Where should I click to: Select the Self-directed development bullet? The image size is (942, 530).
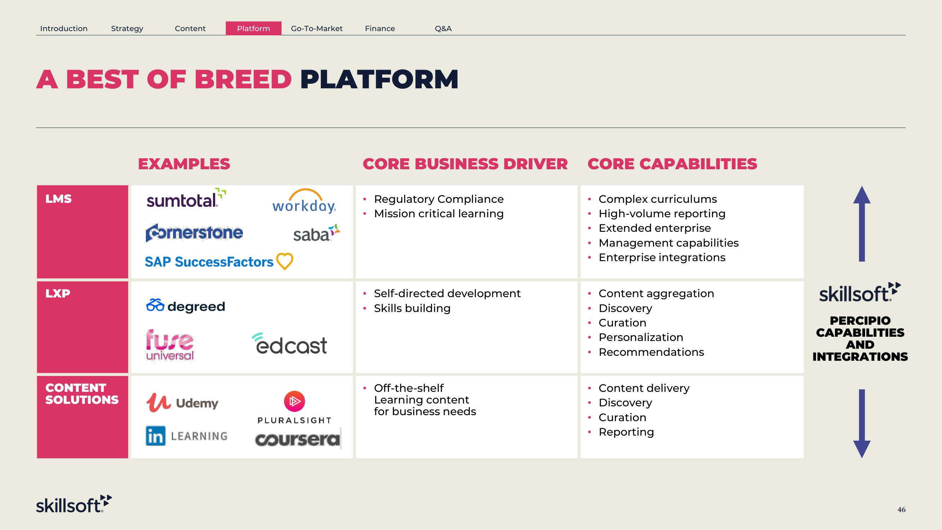[447, 293]
